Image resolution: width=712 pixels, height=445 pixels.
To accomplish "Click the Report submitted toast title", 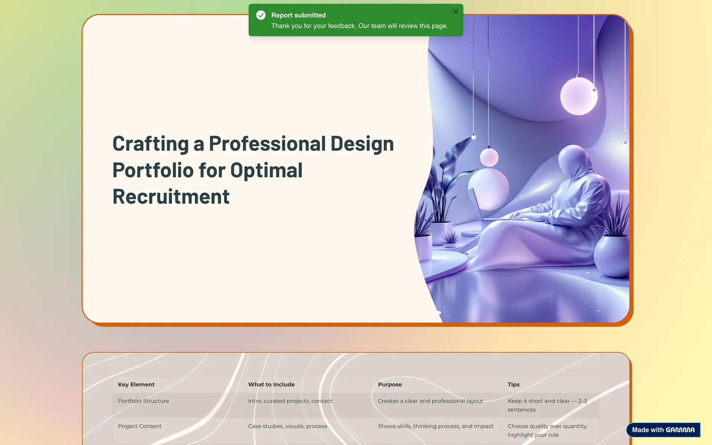I will click(x=298, y=15).
